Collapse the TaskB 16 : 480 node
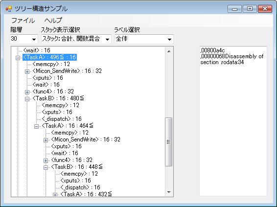The image size is (277, 207). coord(27,99)
